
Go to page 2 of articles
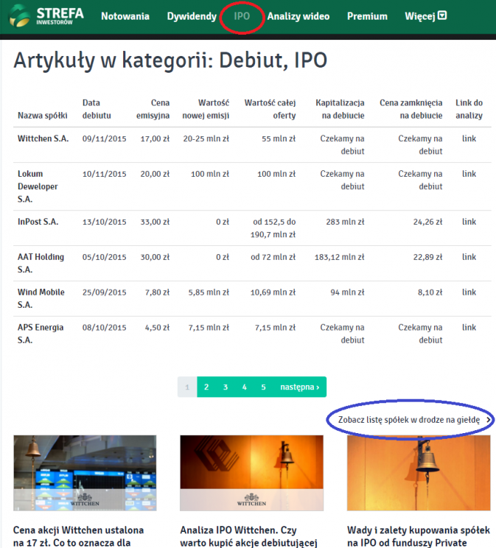point(206,387)
